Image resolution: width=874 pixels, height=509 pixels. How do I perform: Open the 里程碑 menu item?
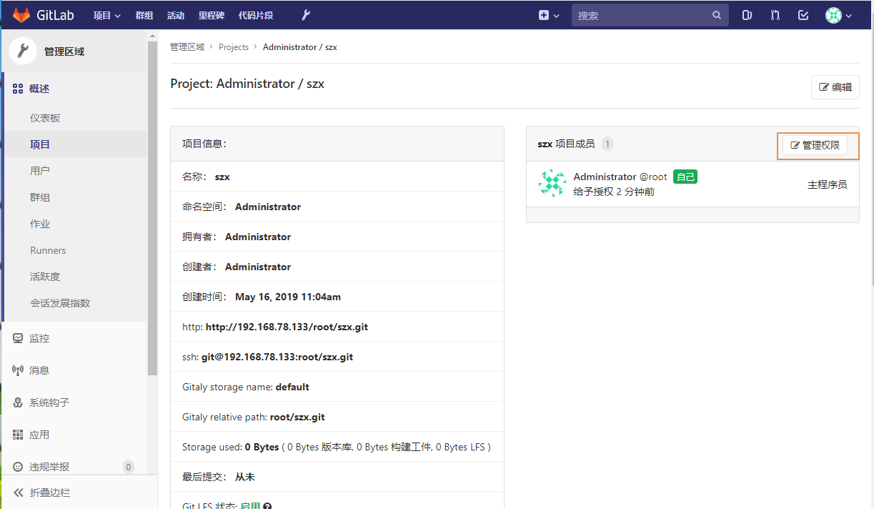point(212,15)
